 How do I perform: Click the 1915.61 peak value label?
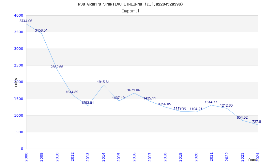pos(103,82)
